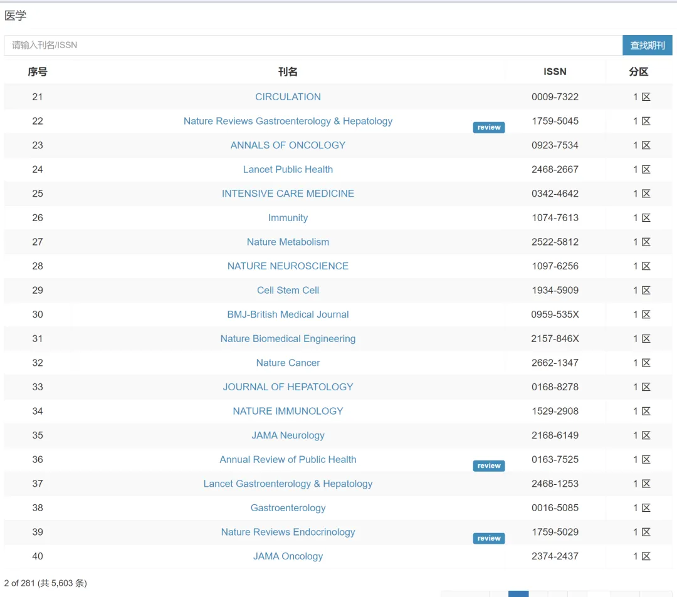
Task: Open the CIRCULATION journal link
Action: pos(288,97)
